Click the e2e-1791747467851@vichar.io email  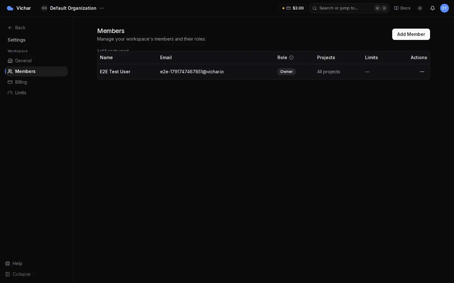pyautogui.click(x=192, y=72)
